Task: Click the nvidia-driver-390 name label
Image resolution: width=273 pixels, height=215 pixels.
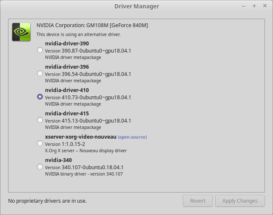Action: click(67, 43)
